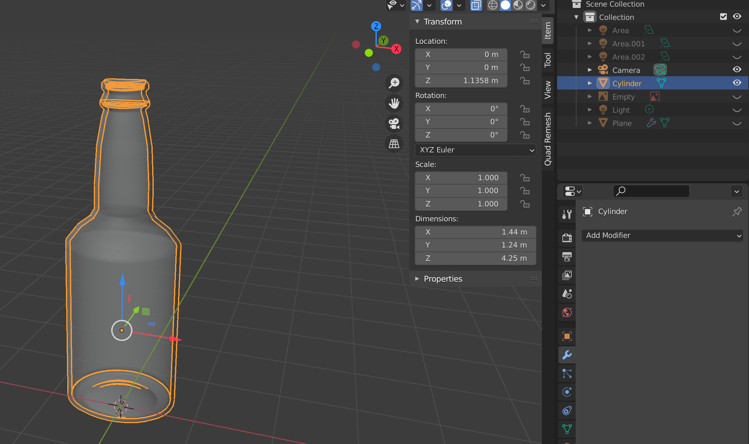Open the Quad Remesh sidebar tab
This screenshot has height=444, width=749.
547,139
